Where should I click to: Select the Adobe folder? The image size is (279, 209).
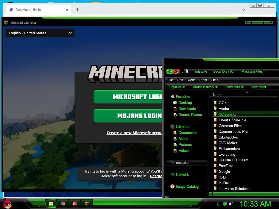[x=223, y=109]
